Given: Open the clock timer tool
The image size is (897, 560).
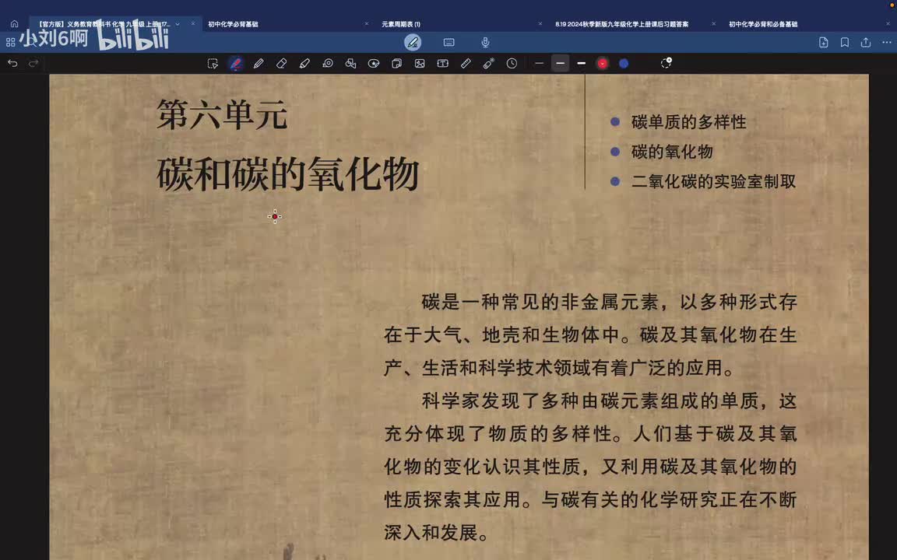Looking at the screenshot, I should pyautogui.click(x=512, y=64).
